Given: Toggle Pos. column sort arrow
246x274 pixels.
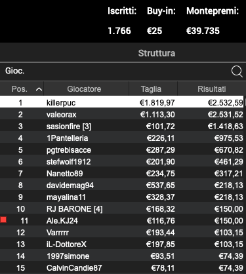Looking at the screenshot, I should pyautogui.click(x=39, y=89).
